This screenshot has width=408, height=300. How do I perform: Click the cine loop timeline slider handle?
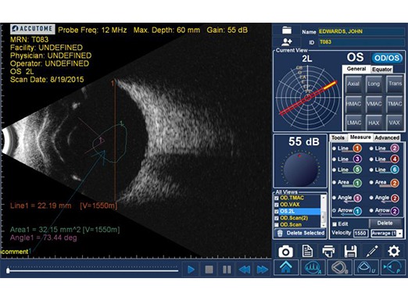click(x=8, y=270)
